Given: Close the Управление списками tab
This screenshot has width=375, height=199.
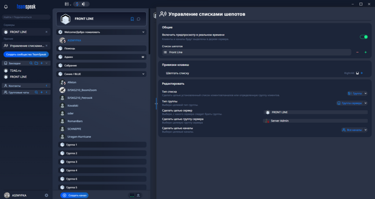Looking at the screenshot, I should pos(46,46).
